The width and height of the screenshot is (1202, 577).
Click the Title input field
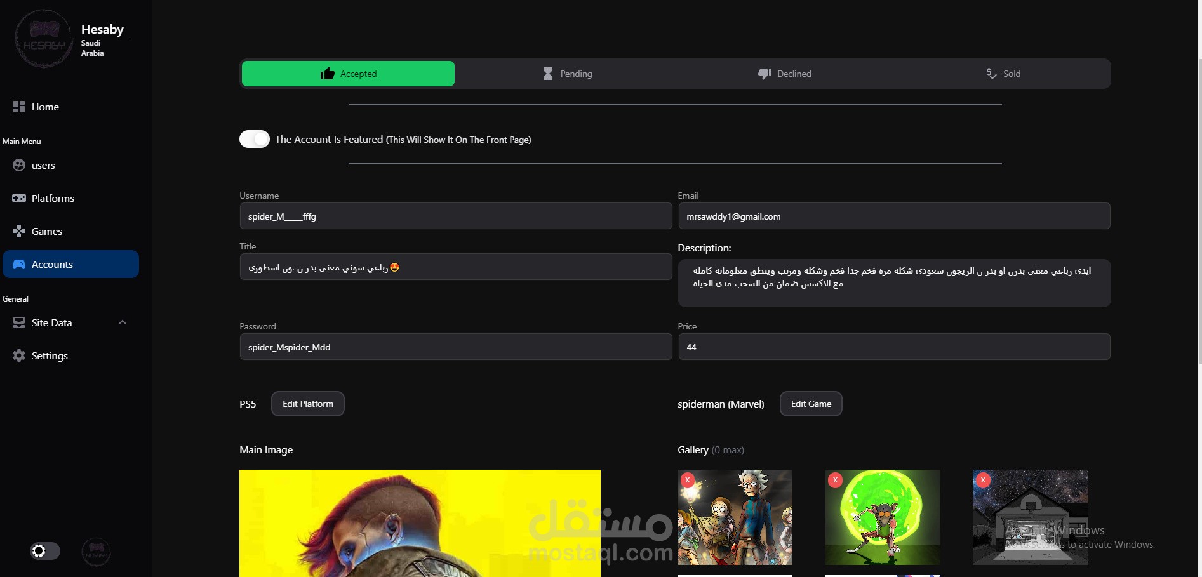tap(456, 267)
